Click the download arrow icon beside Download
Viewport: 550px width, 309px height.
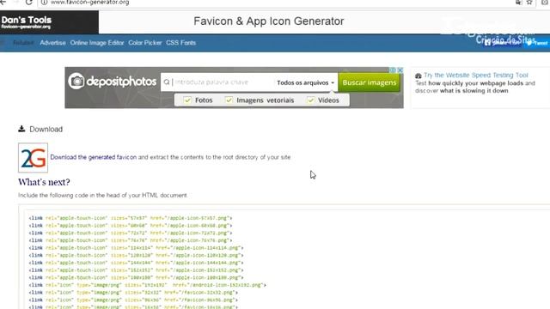click(x=21, y=129)
